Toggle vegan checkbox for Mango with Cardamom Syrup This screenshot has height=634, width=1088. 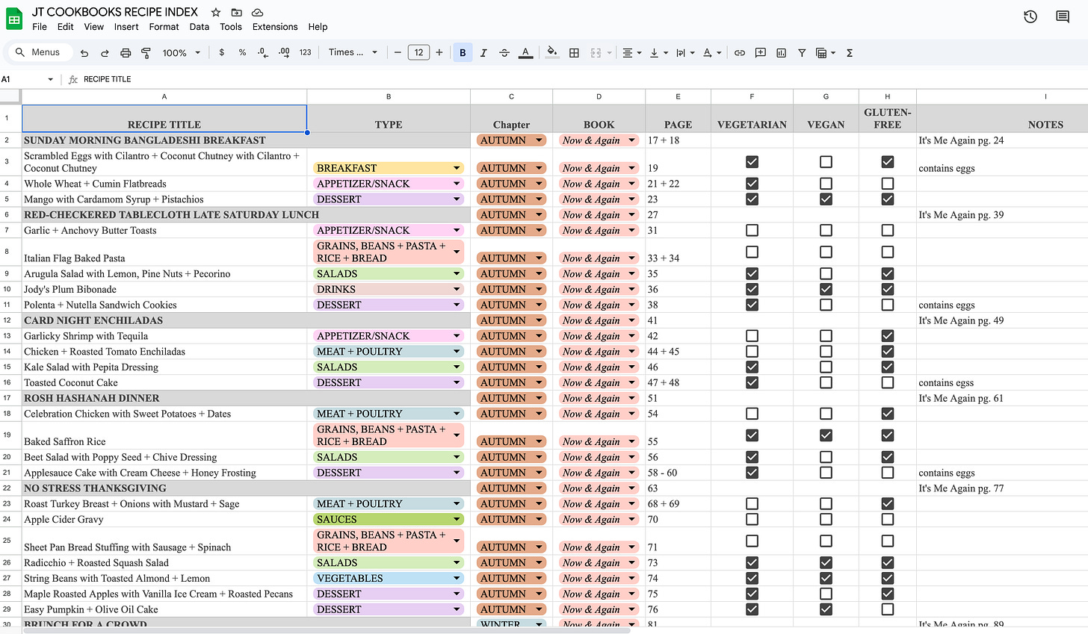click(x=826, y=199)
